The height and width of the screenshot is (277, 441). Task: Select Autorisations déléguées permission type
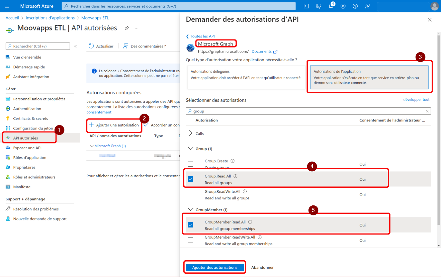246,77
